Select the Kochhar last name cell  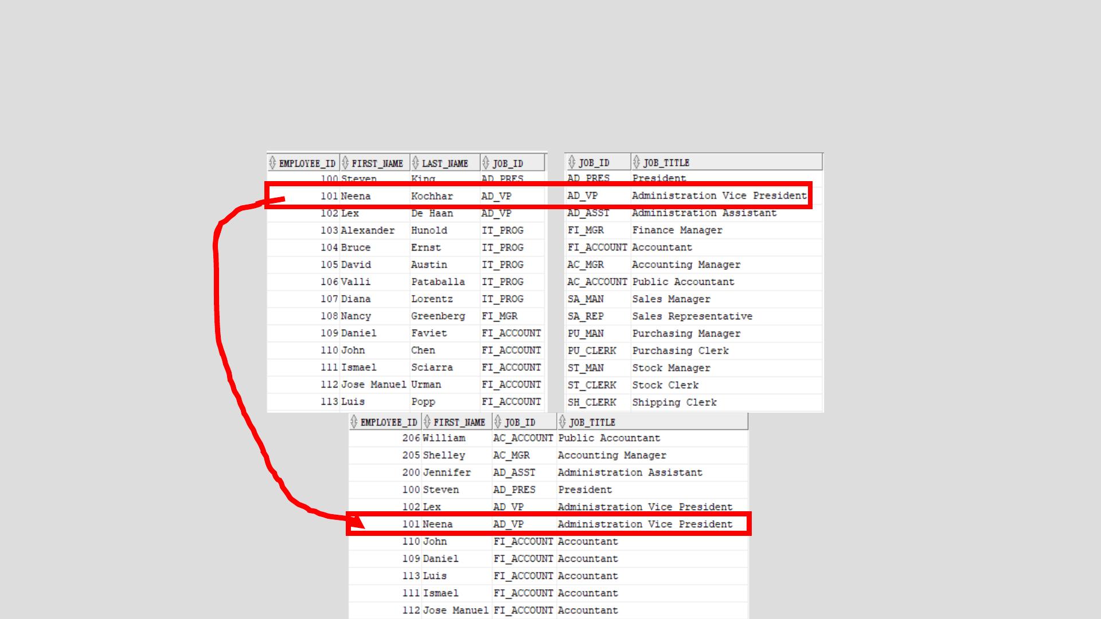pyautogui.click(x=432, y=196)
